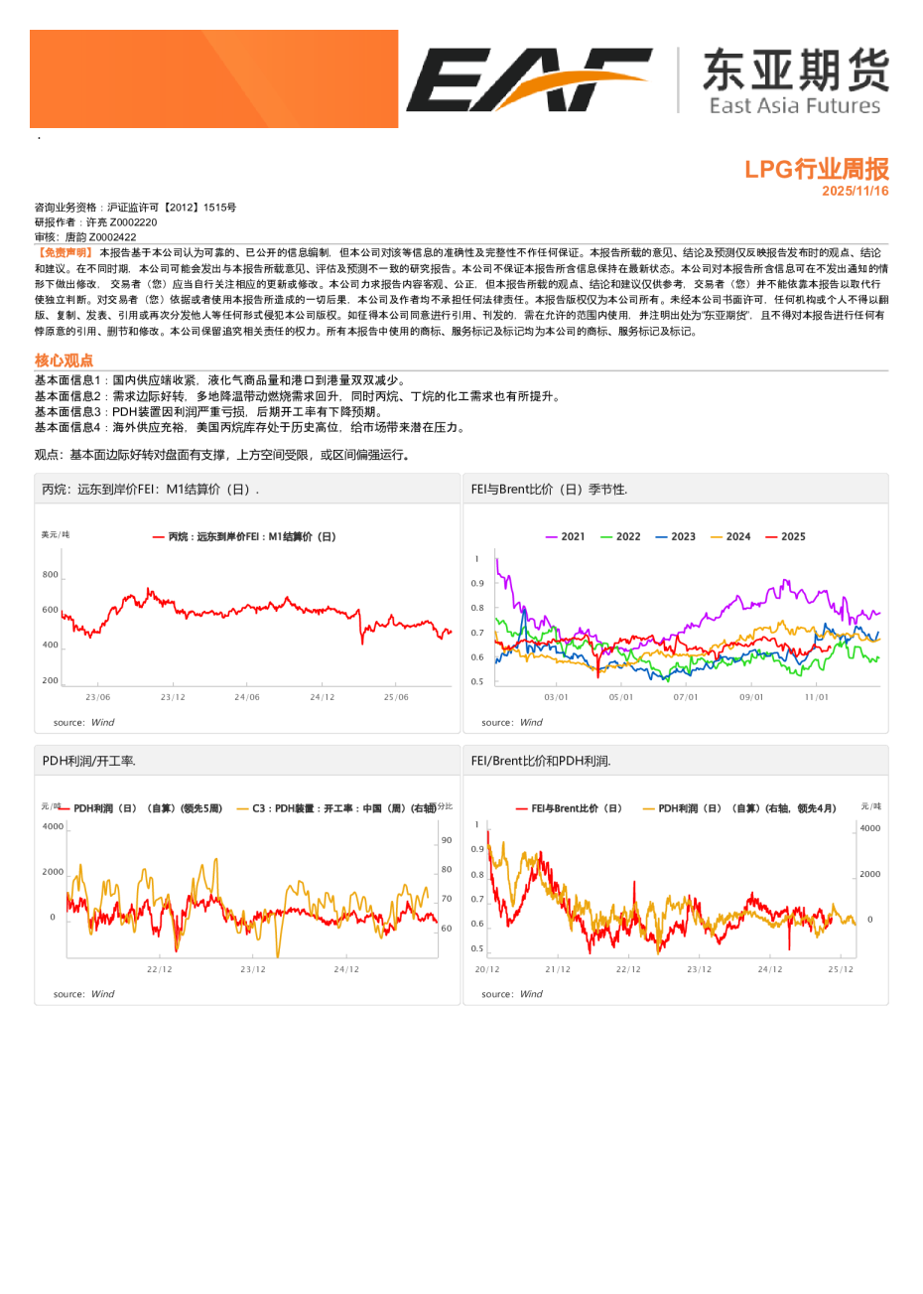Click FEI与Brent比价（日）legend in the bottom-right chart
This screenshot has width=923, height=1294.
coord(569,808)
